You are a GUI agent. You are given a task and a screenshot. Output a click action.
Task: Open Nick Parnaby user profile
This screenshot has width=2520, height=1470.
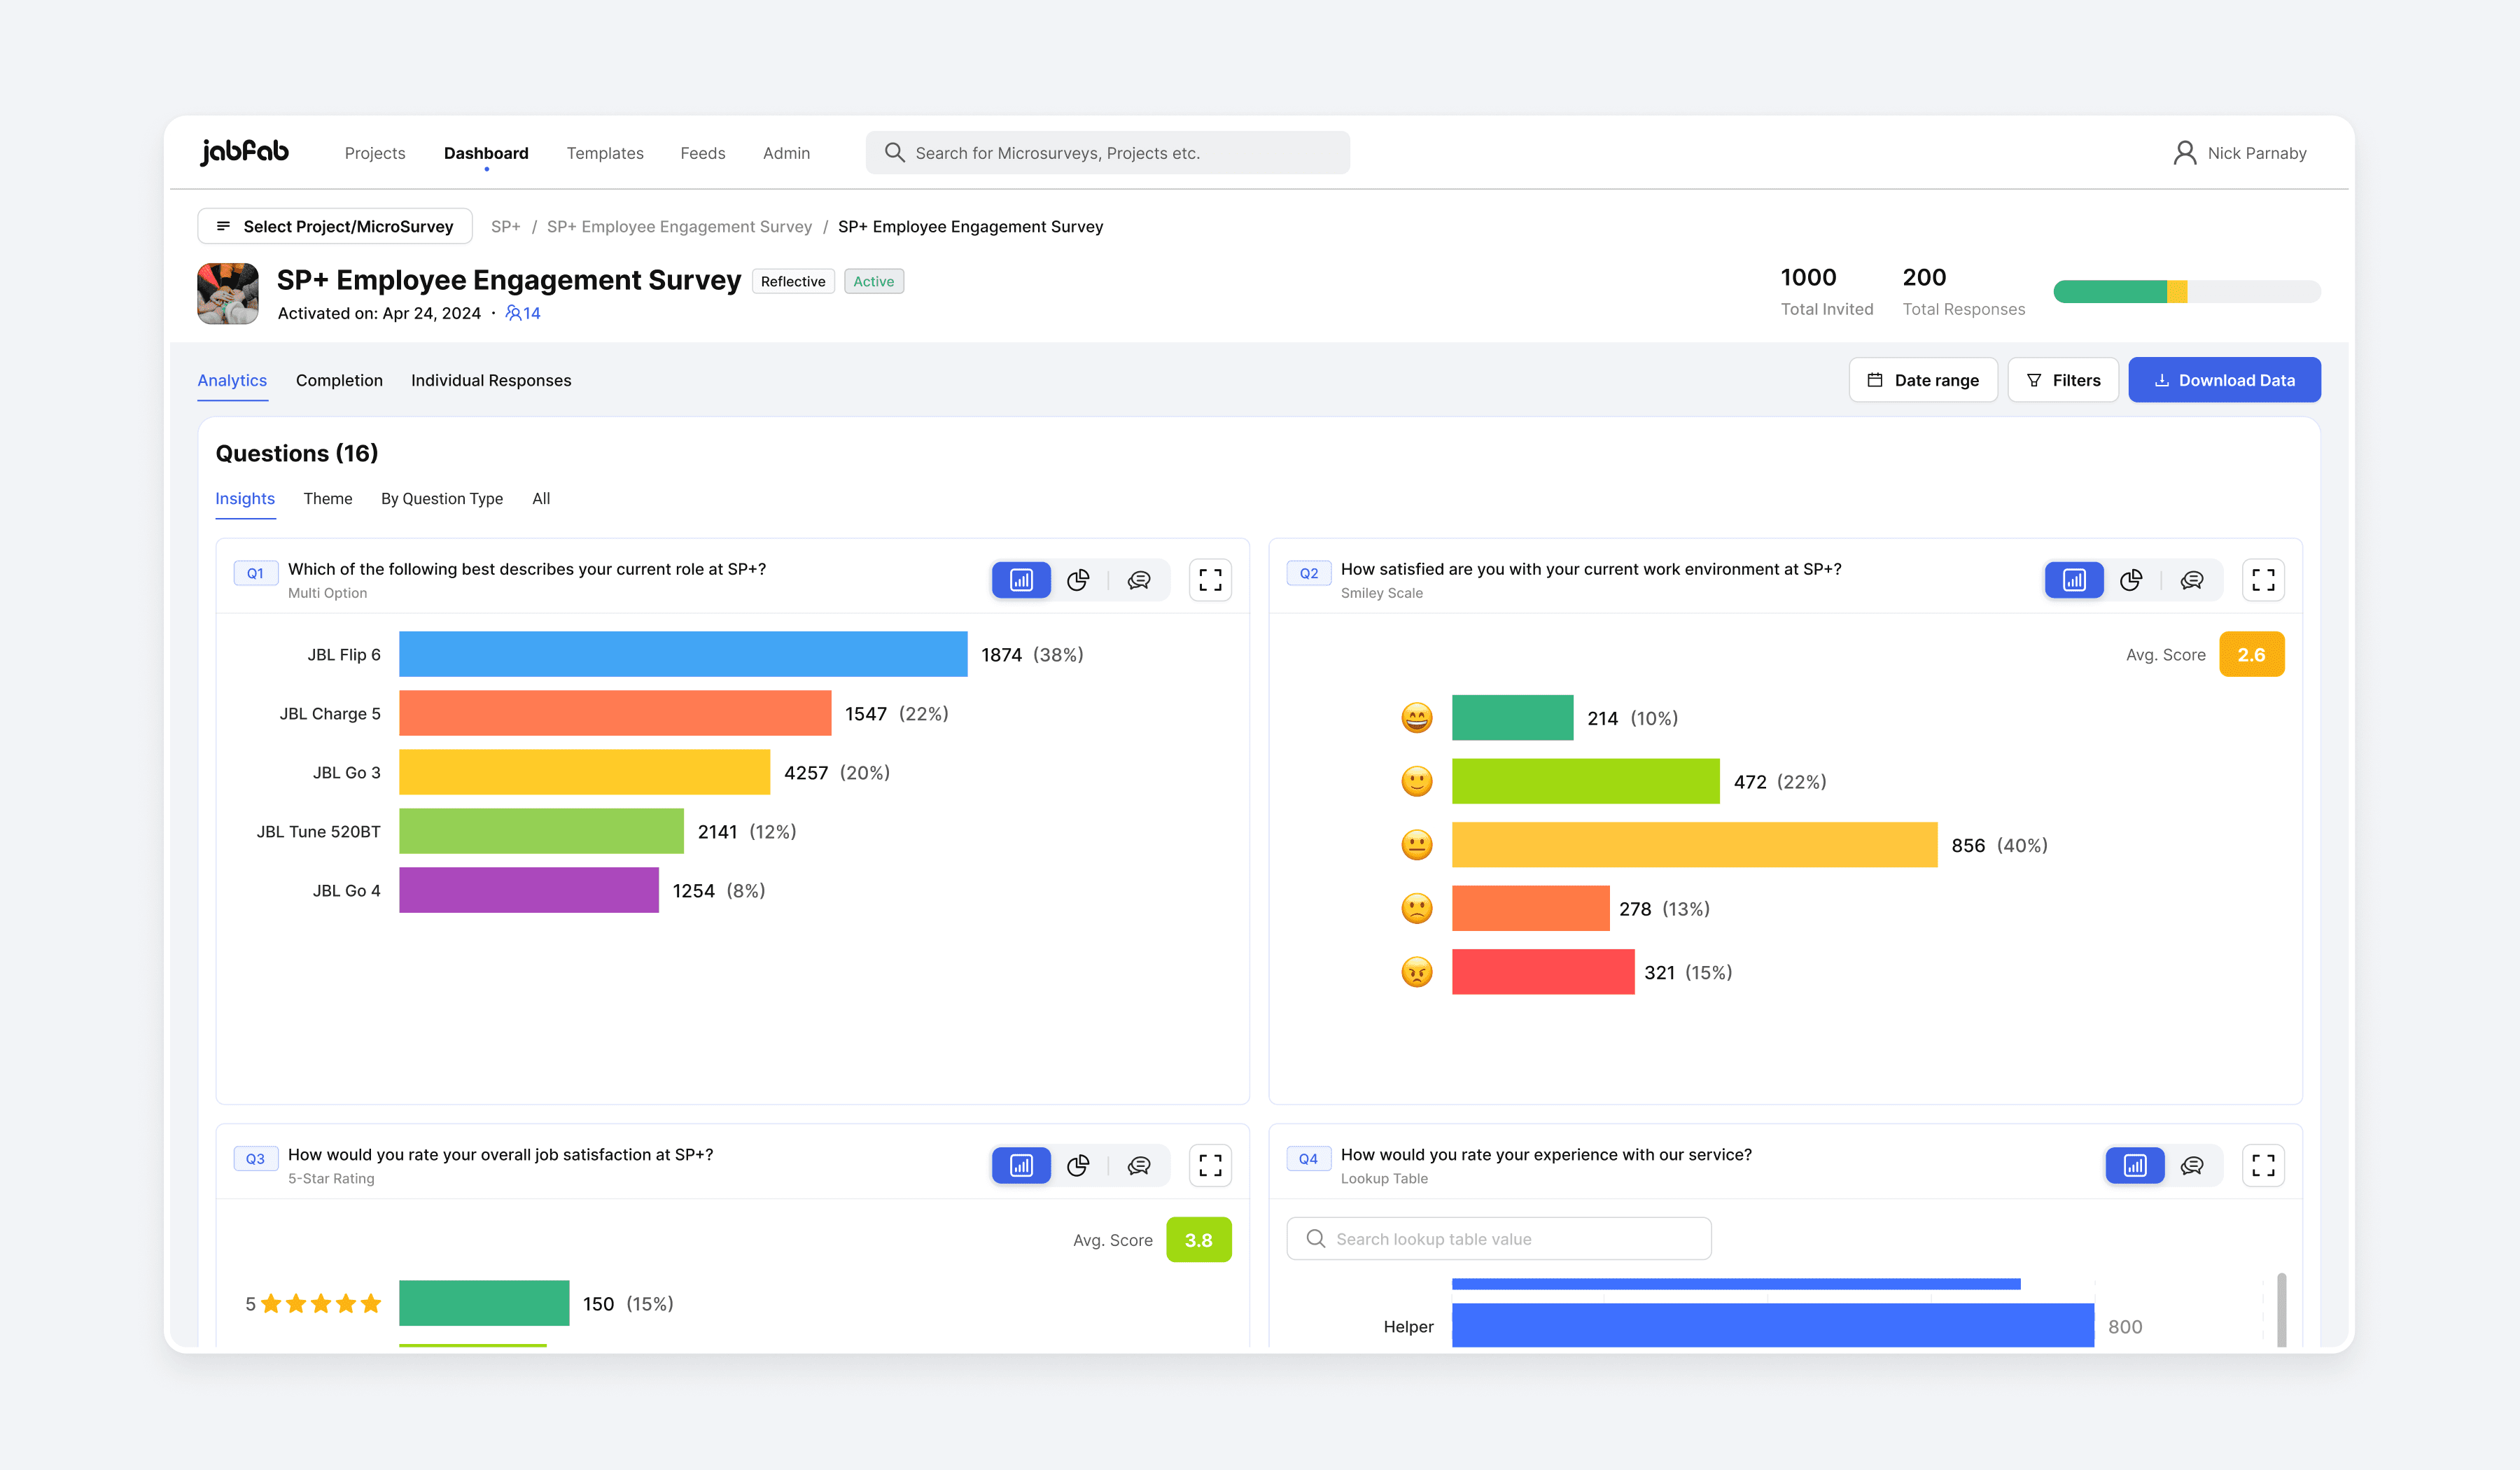tap(2240, 153)
